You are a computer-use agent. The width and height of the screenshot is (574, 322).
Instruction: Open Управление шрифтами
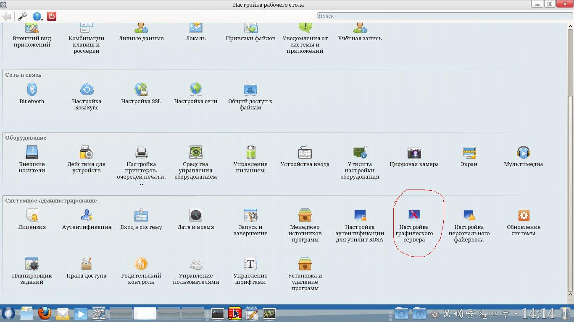(250, 271)
